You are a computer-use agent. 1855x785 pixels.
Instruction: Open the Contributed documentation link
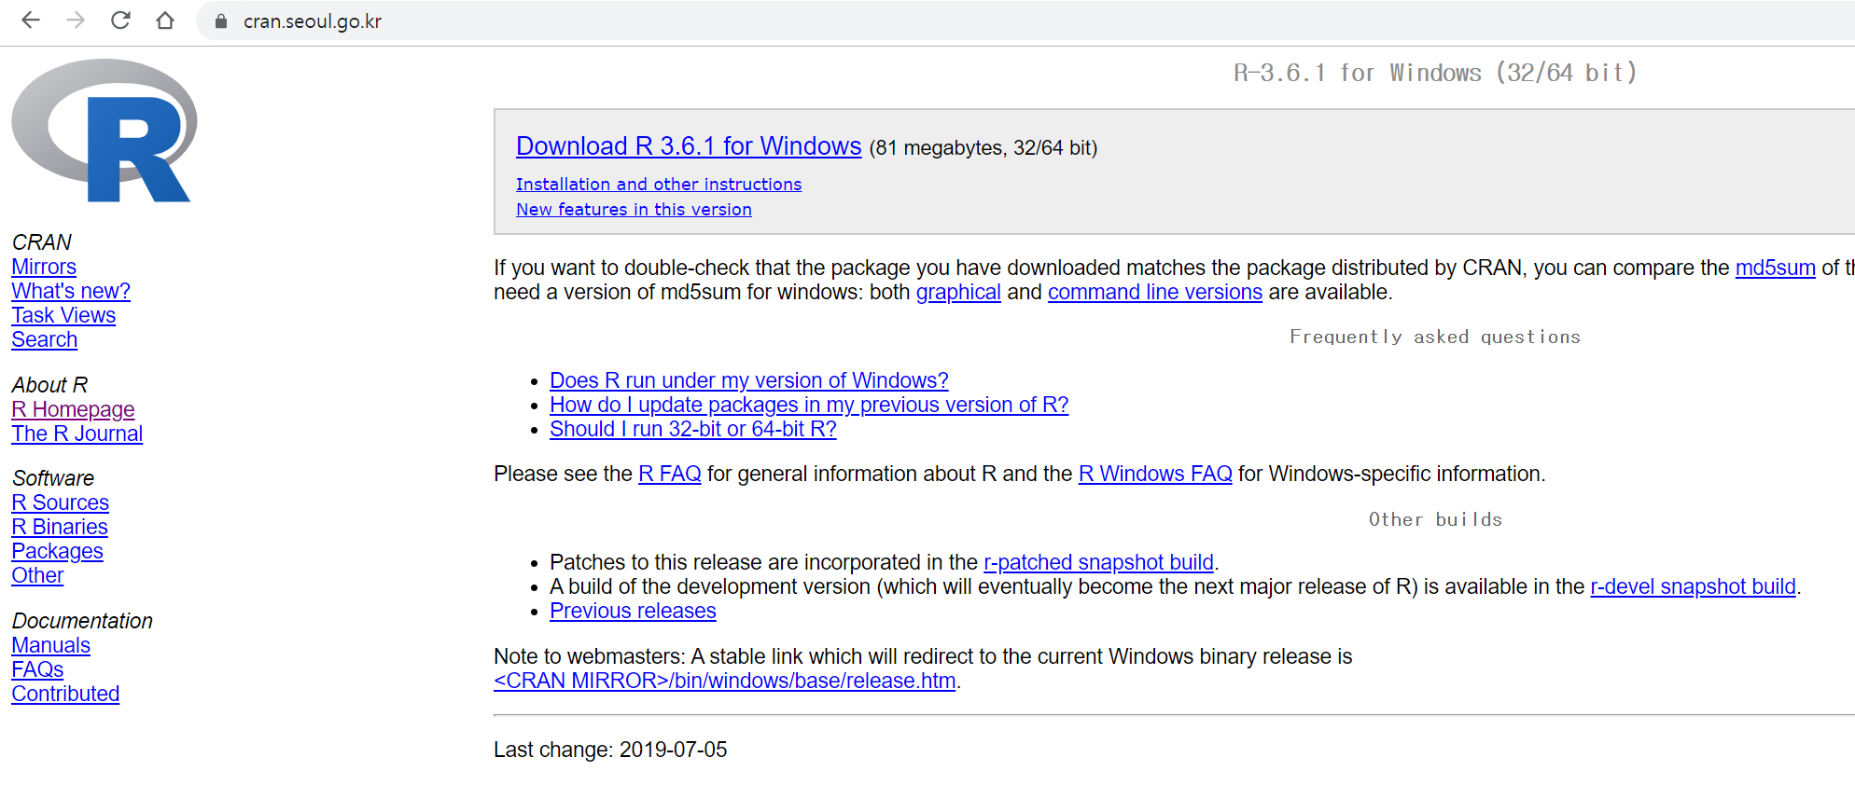pyautogui.click(x=65, y=694)
